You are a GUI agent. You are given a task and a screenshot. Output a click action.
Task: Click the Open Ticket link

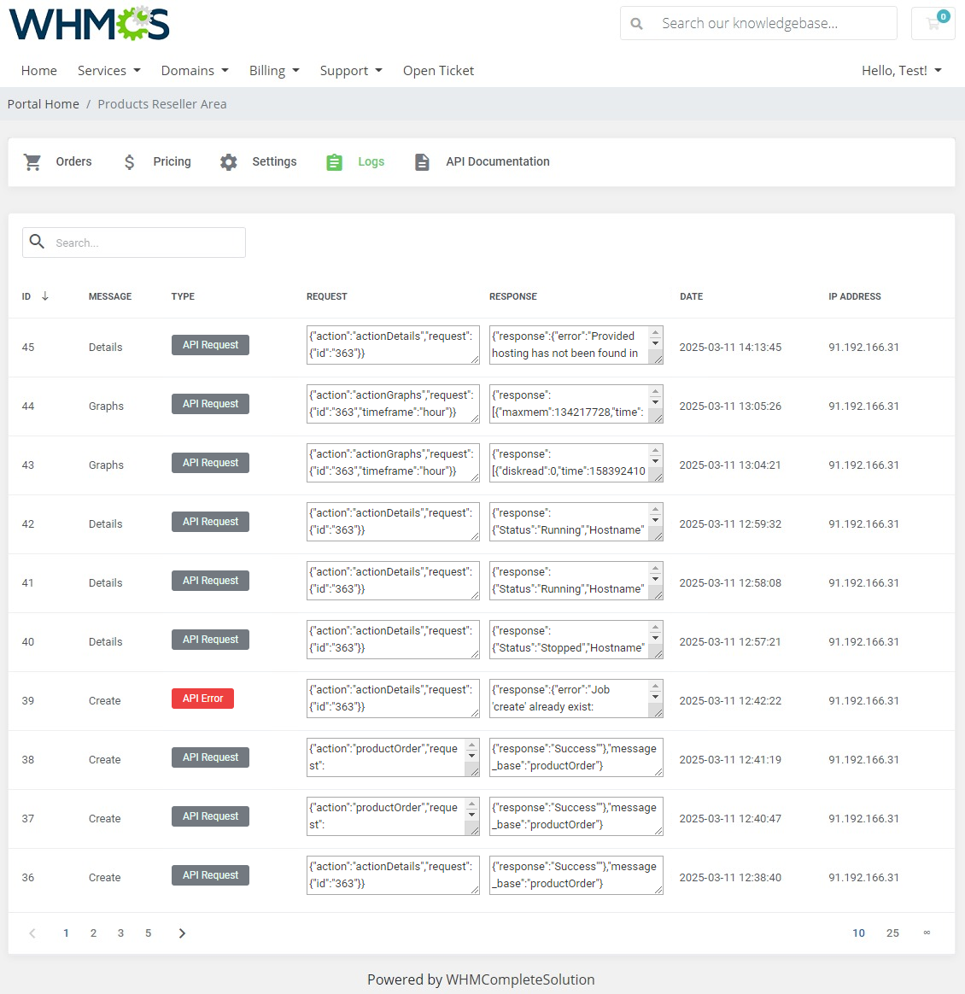438,70
